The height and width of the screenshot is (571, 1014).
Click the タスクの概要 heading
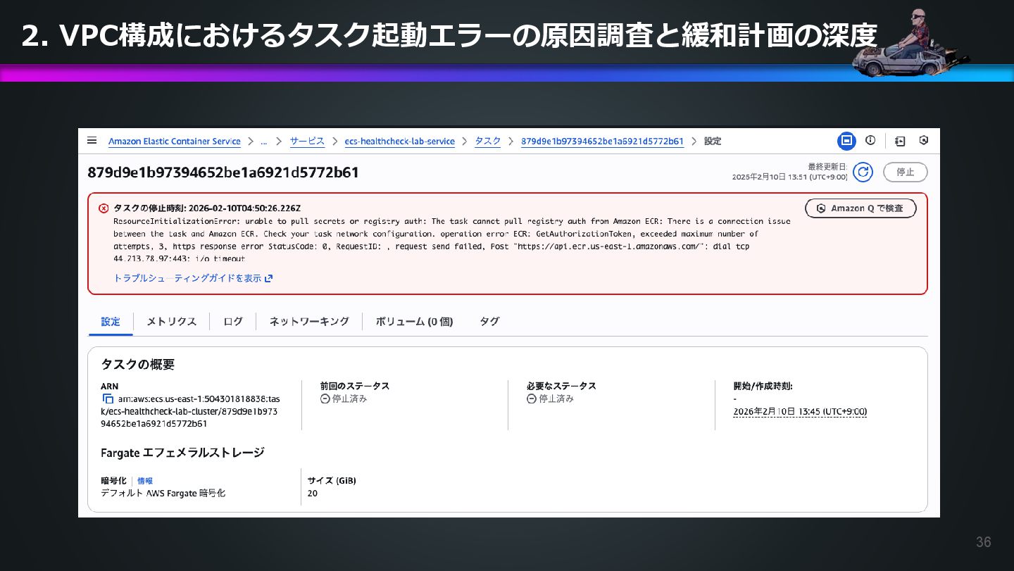(137, 365)
